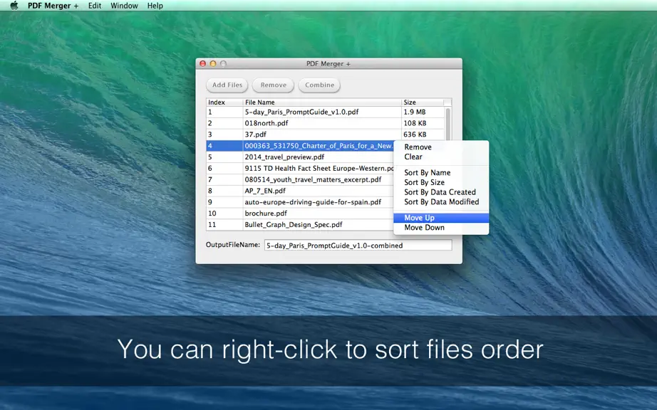The height and width of the screenshot is (410, 657).
Task: Open the Apple menu
Action: [14, 6]
